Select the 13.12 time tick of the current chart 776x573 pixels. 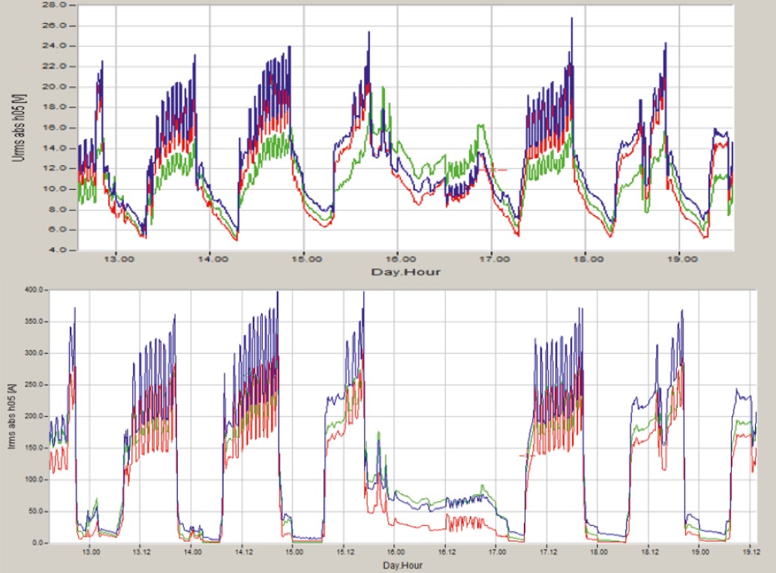click(x=140, y=552)
